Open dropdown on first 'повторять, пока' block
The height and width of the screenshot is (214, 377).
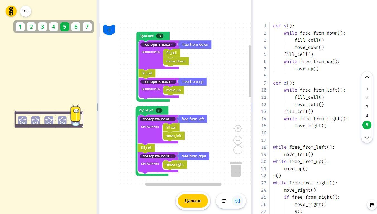[172, 45]
